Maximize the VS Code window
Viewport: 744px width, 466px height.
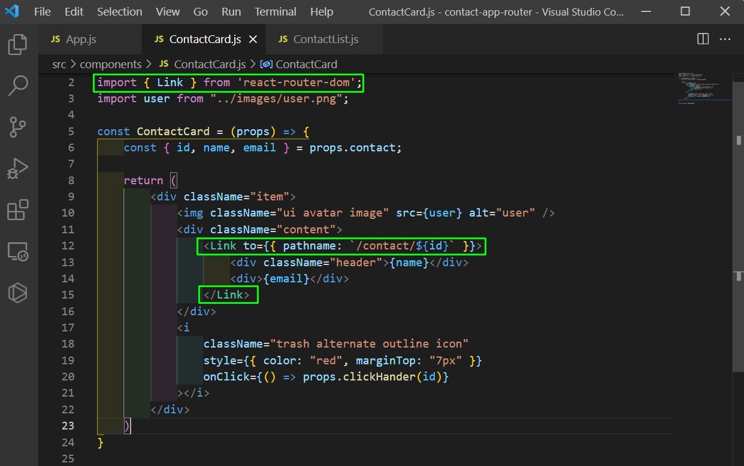pyautogui.click(x=685, y=11)
